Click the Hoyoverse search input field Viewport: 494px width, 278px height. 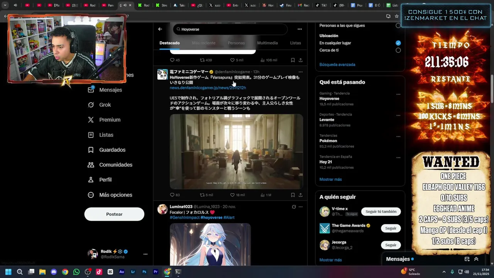[x=230, y=29]
